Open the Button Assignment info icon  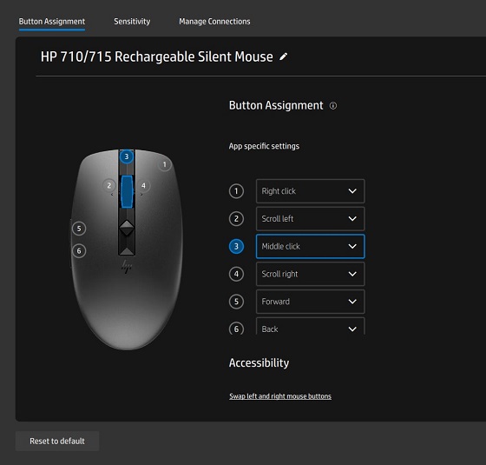(x=333, y=106)
